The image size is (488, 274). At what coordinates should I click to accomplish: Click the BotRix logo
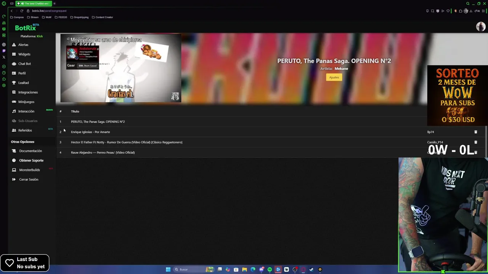tap(26, 27)
